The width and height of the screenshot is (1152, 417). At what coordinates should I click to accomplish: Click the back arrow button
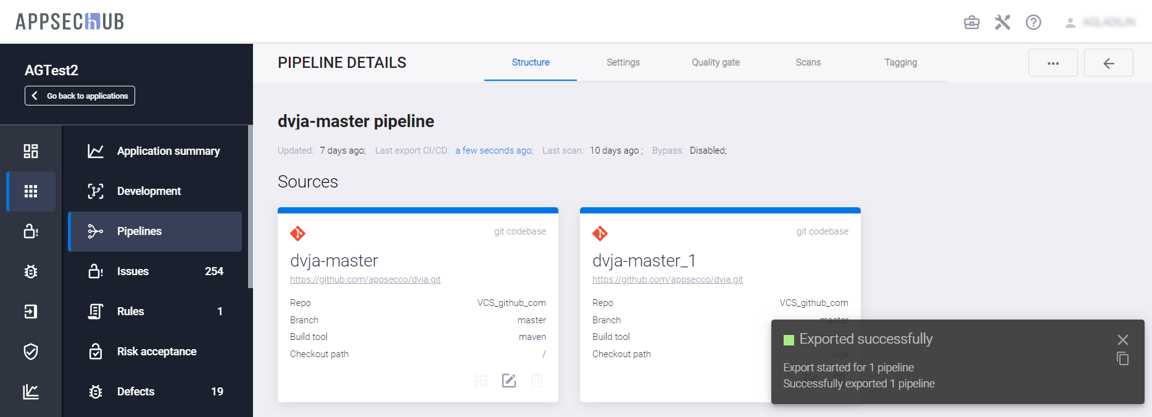point(1108,63)
